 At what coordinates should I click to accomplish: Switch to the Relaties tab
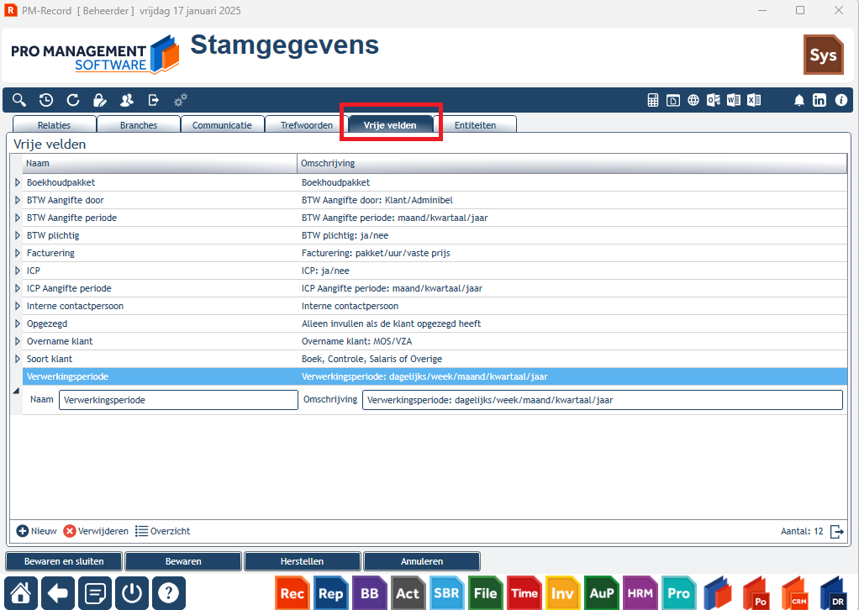tap(55, 125)
